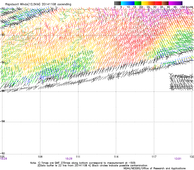194x170 pixels.
Task: Click the green 15-20 knots color segment
Action: (138, 3)
